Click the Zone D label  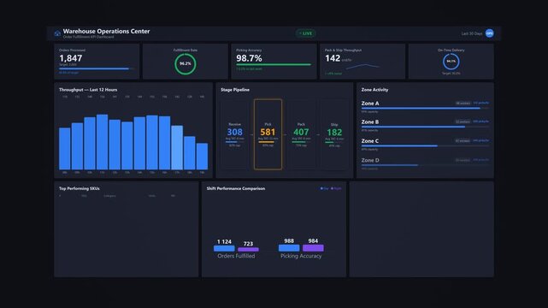(370, 160)
